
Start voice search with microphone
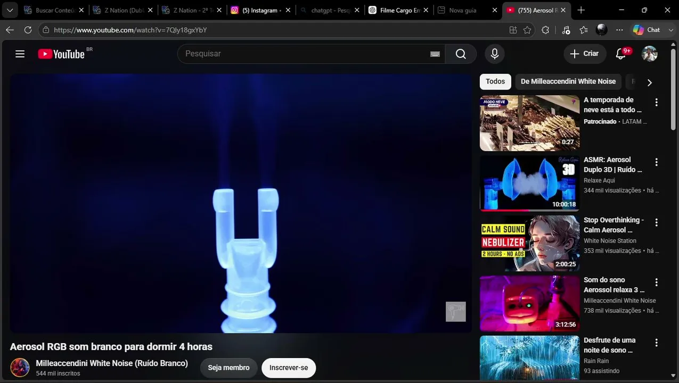495,54
